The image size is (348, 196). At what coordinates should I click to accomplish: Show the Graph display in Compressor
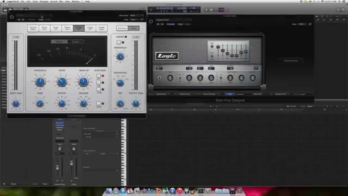[76, 41]
